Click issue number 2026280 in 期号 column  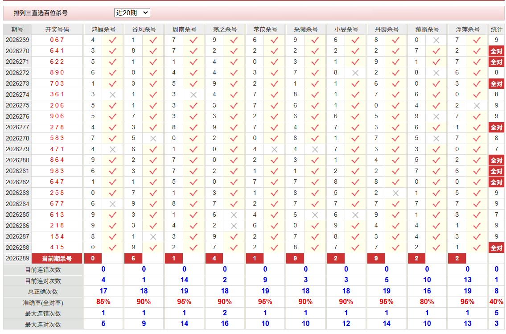tap(17, 160)
